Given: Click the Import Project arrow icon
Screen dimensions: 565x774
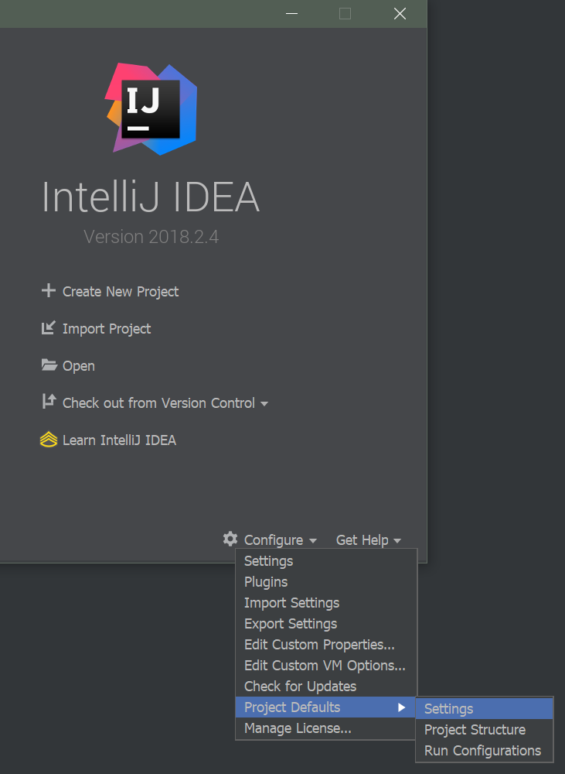Looking at the screenshot, I should pos(49,327).
